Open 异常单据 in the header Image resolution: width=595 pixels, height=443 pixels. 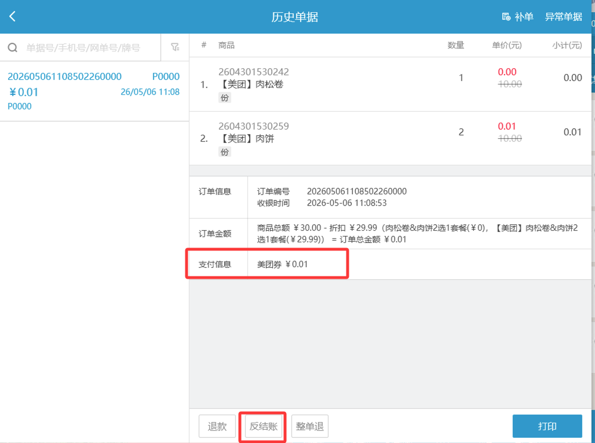[564, 17]
